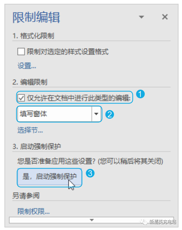182x230 pixels.
Task: Enable 限制对选定的样式设置格式 checkbox
Action: (21, 52)
